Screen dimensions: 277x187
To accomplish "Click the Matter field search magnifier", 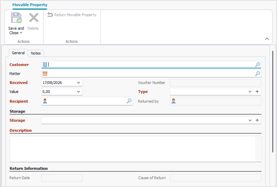I will [258, 74].
